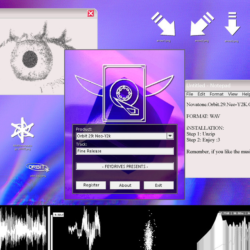The width and height of the screenshot is (250, 250).
Task: Click the loudness meter bar beside the waveform
Action: pyautogui.click(x=49, y=227)
